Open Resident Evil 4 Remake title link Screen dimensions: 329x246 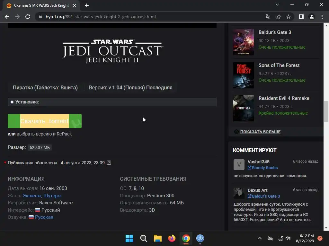[x=284, y=98]
